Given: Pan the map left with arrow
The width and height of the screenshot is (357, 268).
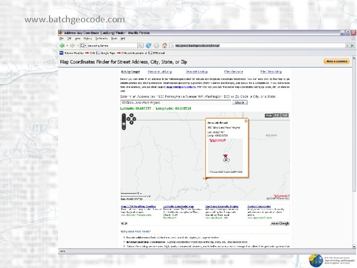Looking at the screenshot, I should pos(128,119).
